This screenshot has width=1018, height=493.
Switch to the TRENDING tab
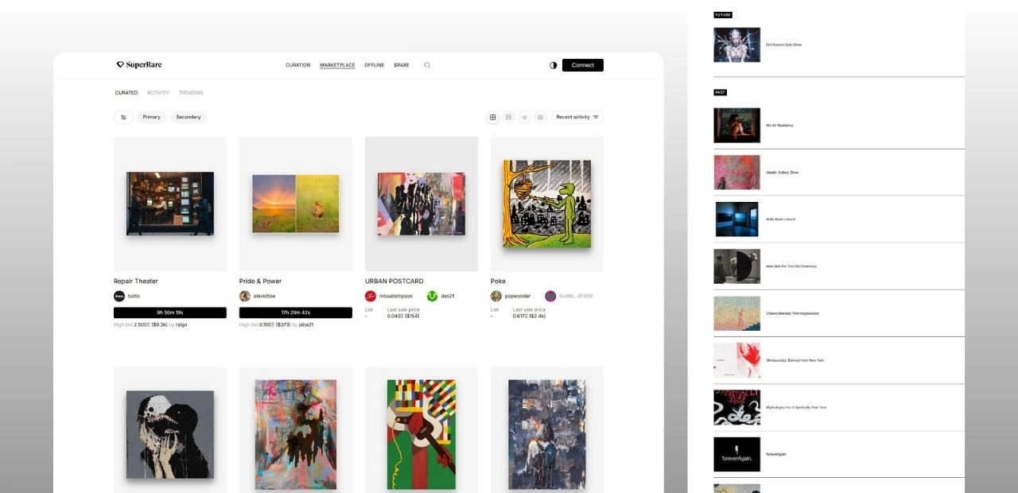tap(191, 93)
